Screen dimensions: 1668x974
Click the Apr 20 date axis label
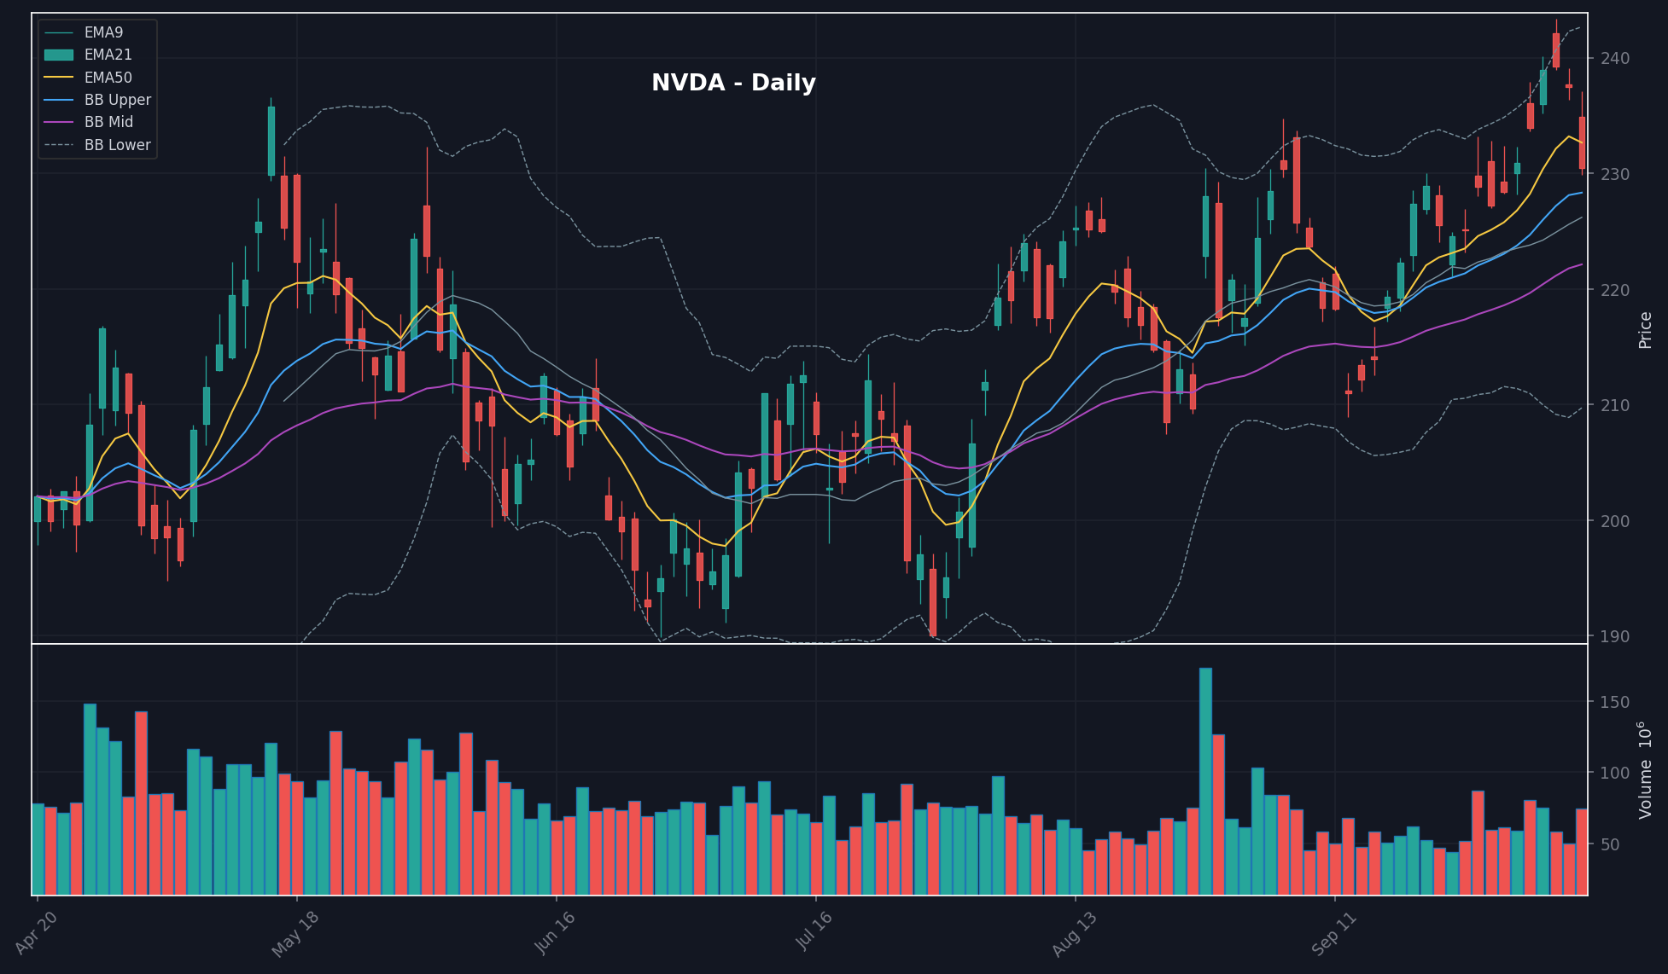37,932
